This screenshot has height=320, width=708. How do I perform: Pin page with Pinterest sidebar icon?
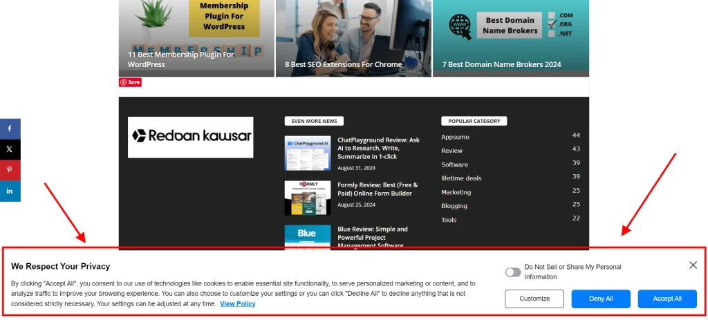10,170
